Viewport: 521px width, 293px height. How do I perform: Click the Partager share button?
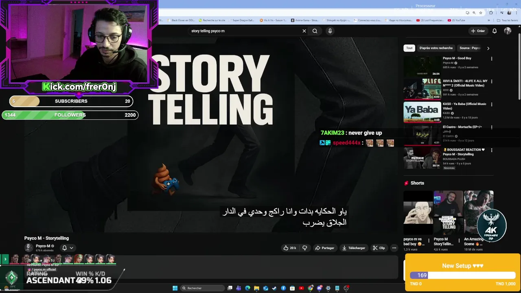pyautogui.click(x=325, y=248)
